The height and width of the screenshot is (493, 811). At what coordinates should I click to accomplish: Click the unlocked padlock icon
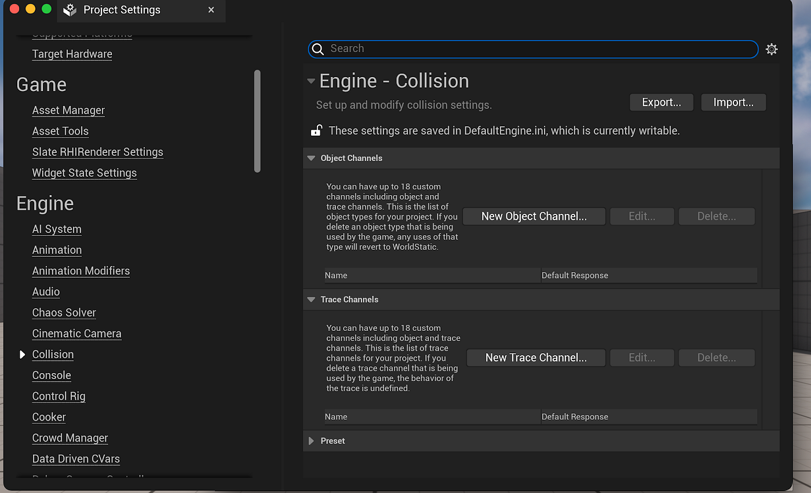click(x=316, y=130)
